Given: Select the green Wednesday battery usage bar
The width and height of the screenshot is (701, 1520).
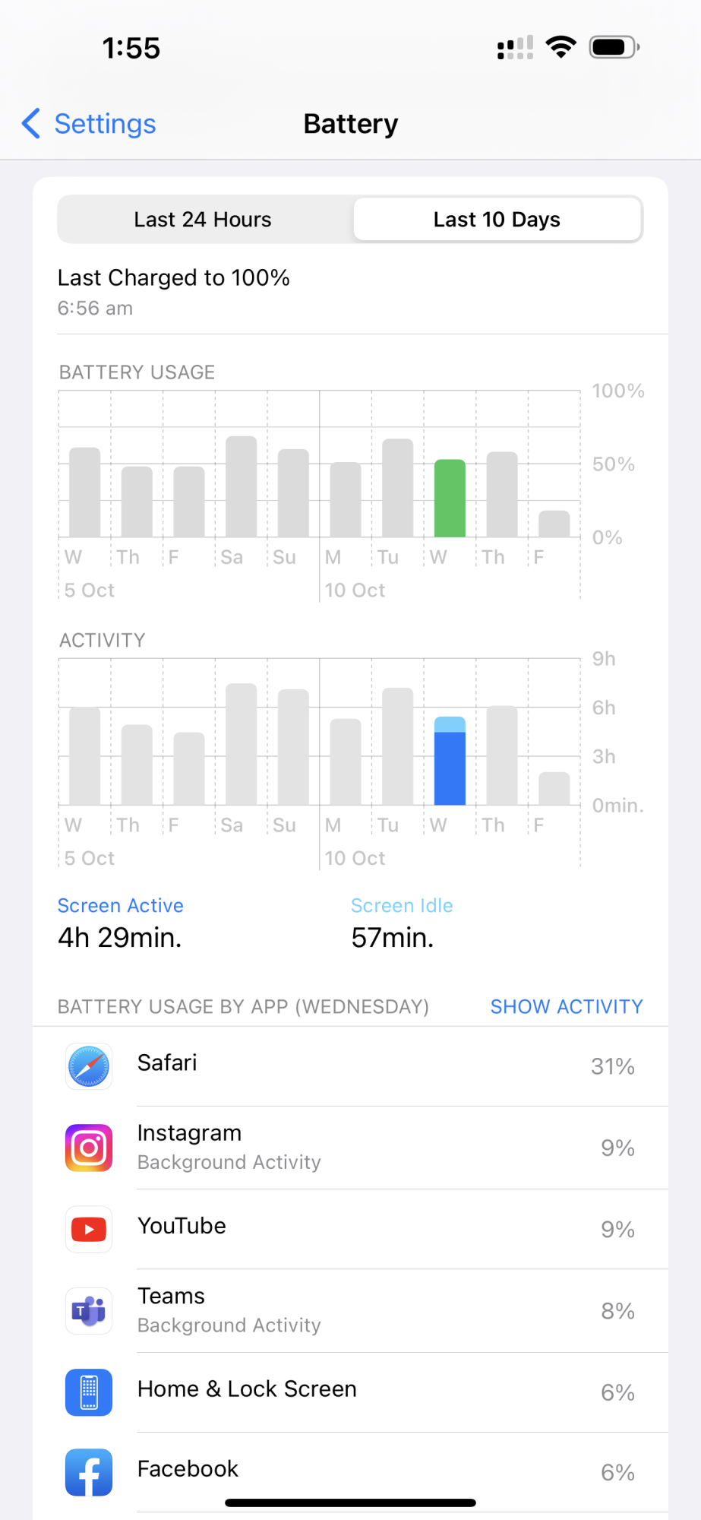Looking at the screenshot, I should (x=450, y=499).
